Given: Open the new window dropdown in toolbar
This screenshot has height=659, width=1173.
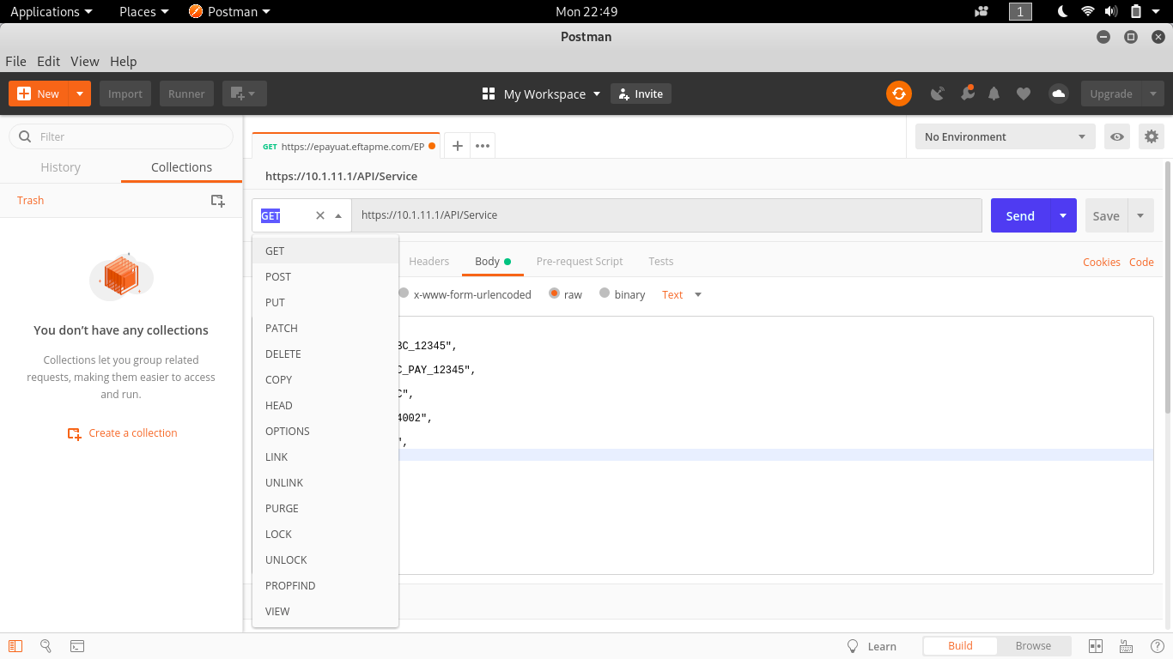Looking at the screenshot, I should tap(245, 94).
